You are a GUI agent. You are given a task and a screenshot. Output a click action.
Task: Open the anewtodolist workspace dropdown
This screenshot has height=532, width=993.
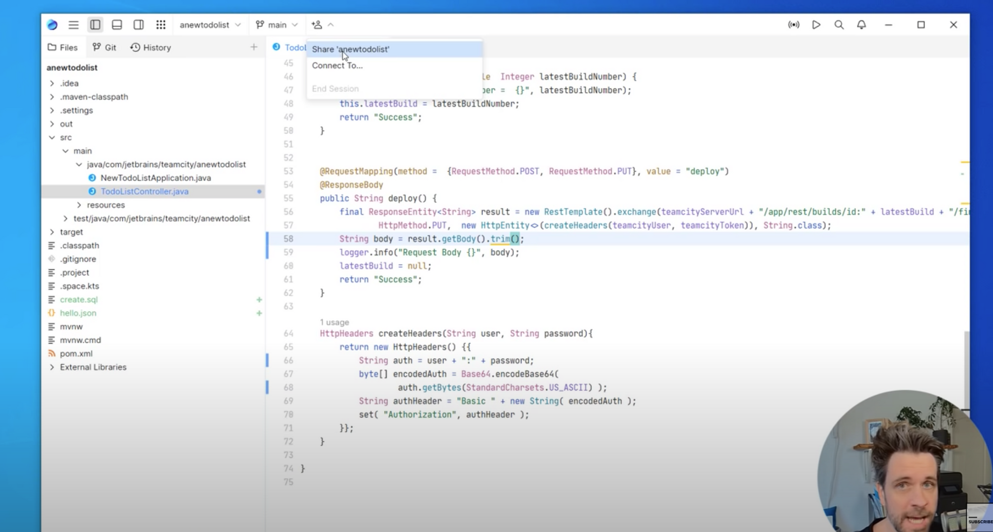coord(210,25)
